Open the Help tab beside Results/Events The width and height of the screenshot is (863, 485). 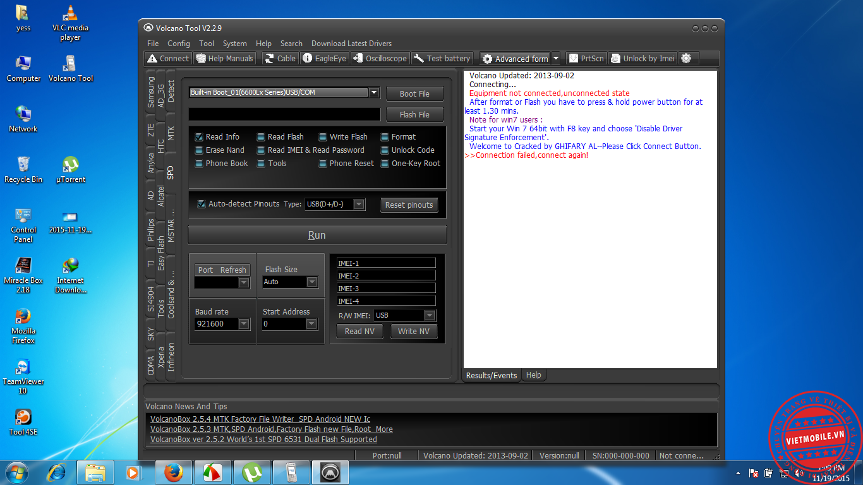pos(534,375)
